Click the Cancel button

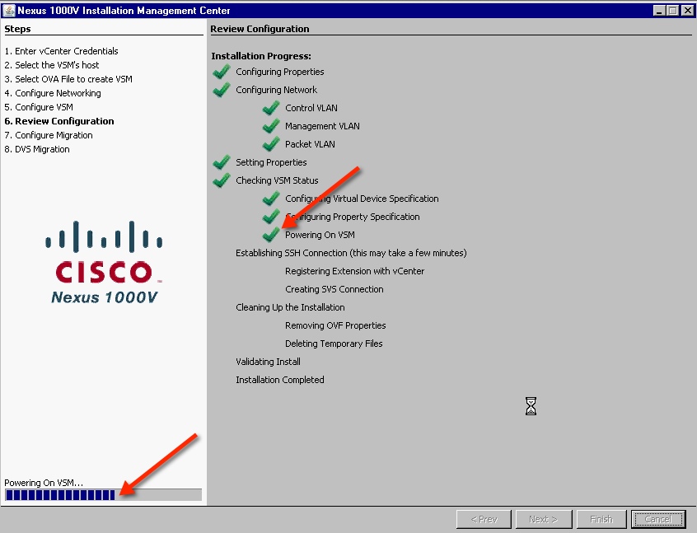(x=658, y=519)
